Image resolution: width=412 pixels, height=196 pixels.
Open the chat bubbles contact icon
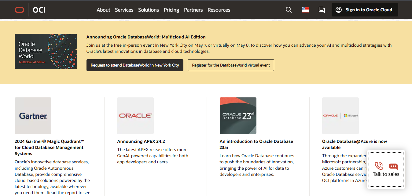(322, 10)
